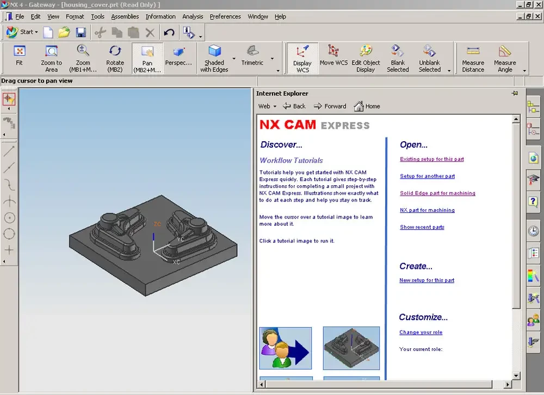Viewport: 544px width, 395px height.
Task: Open the Format menu
Action: [x=75, y=16]
